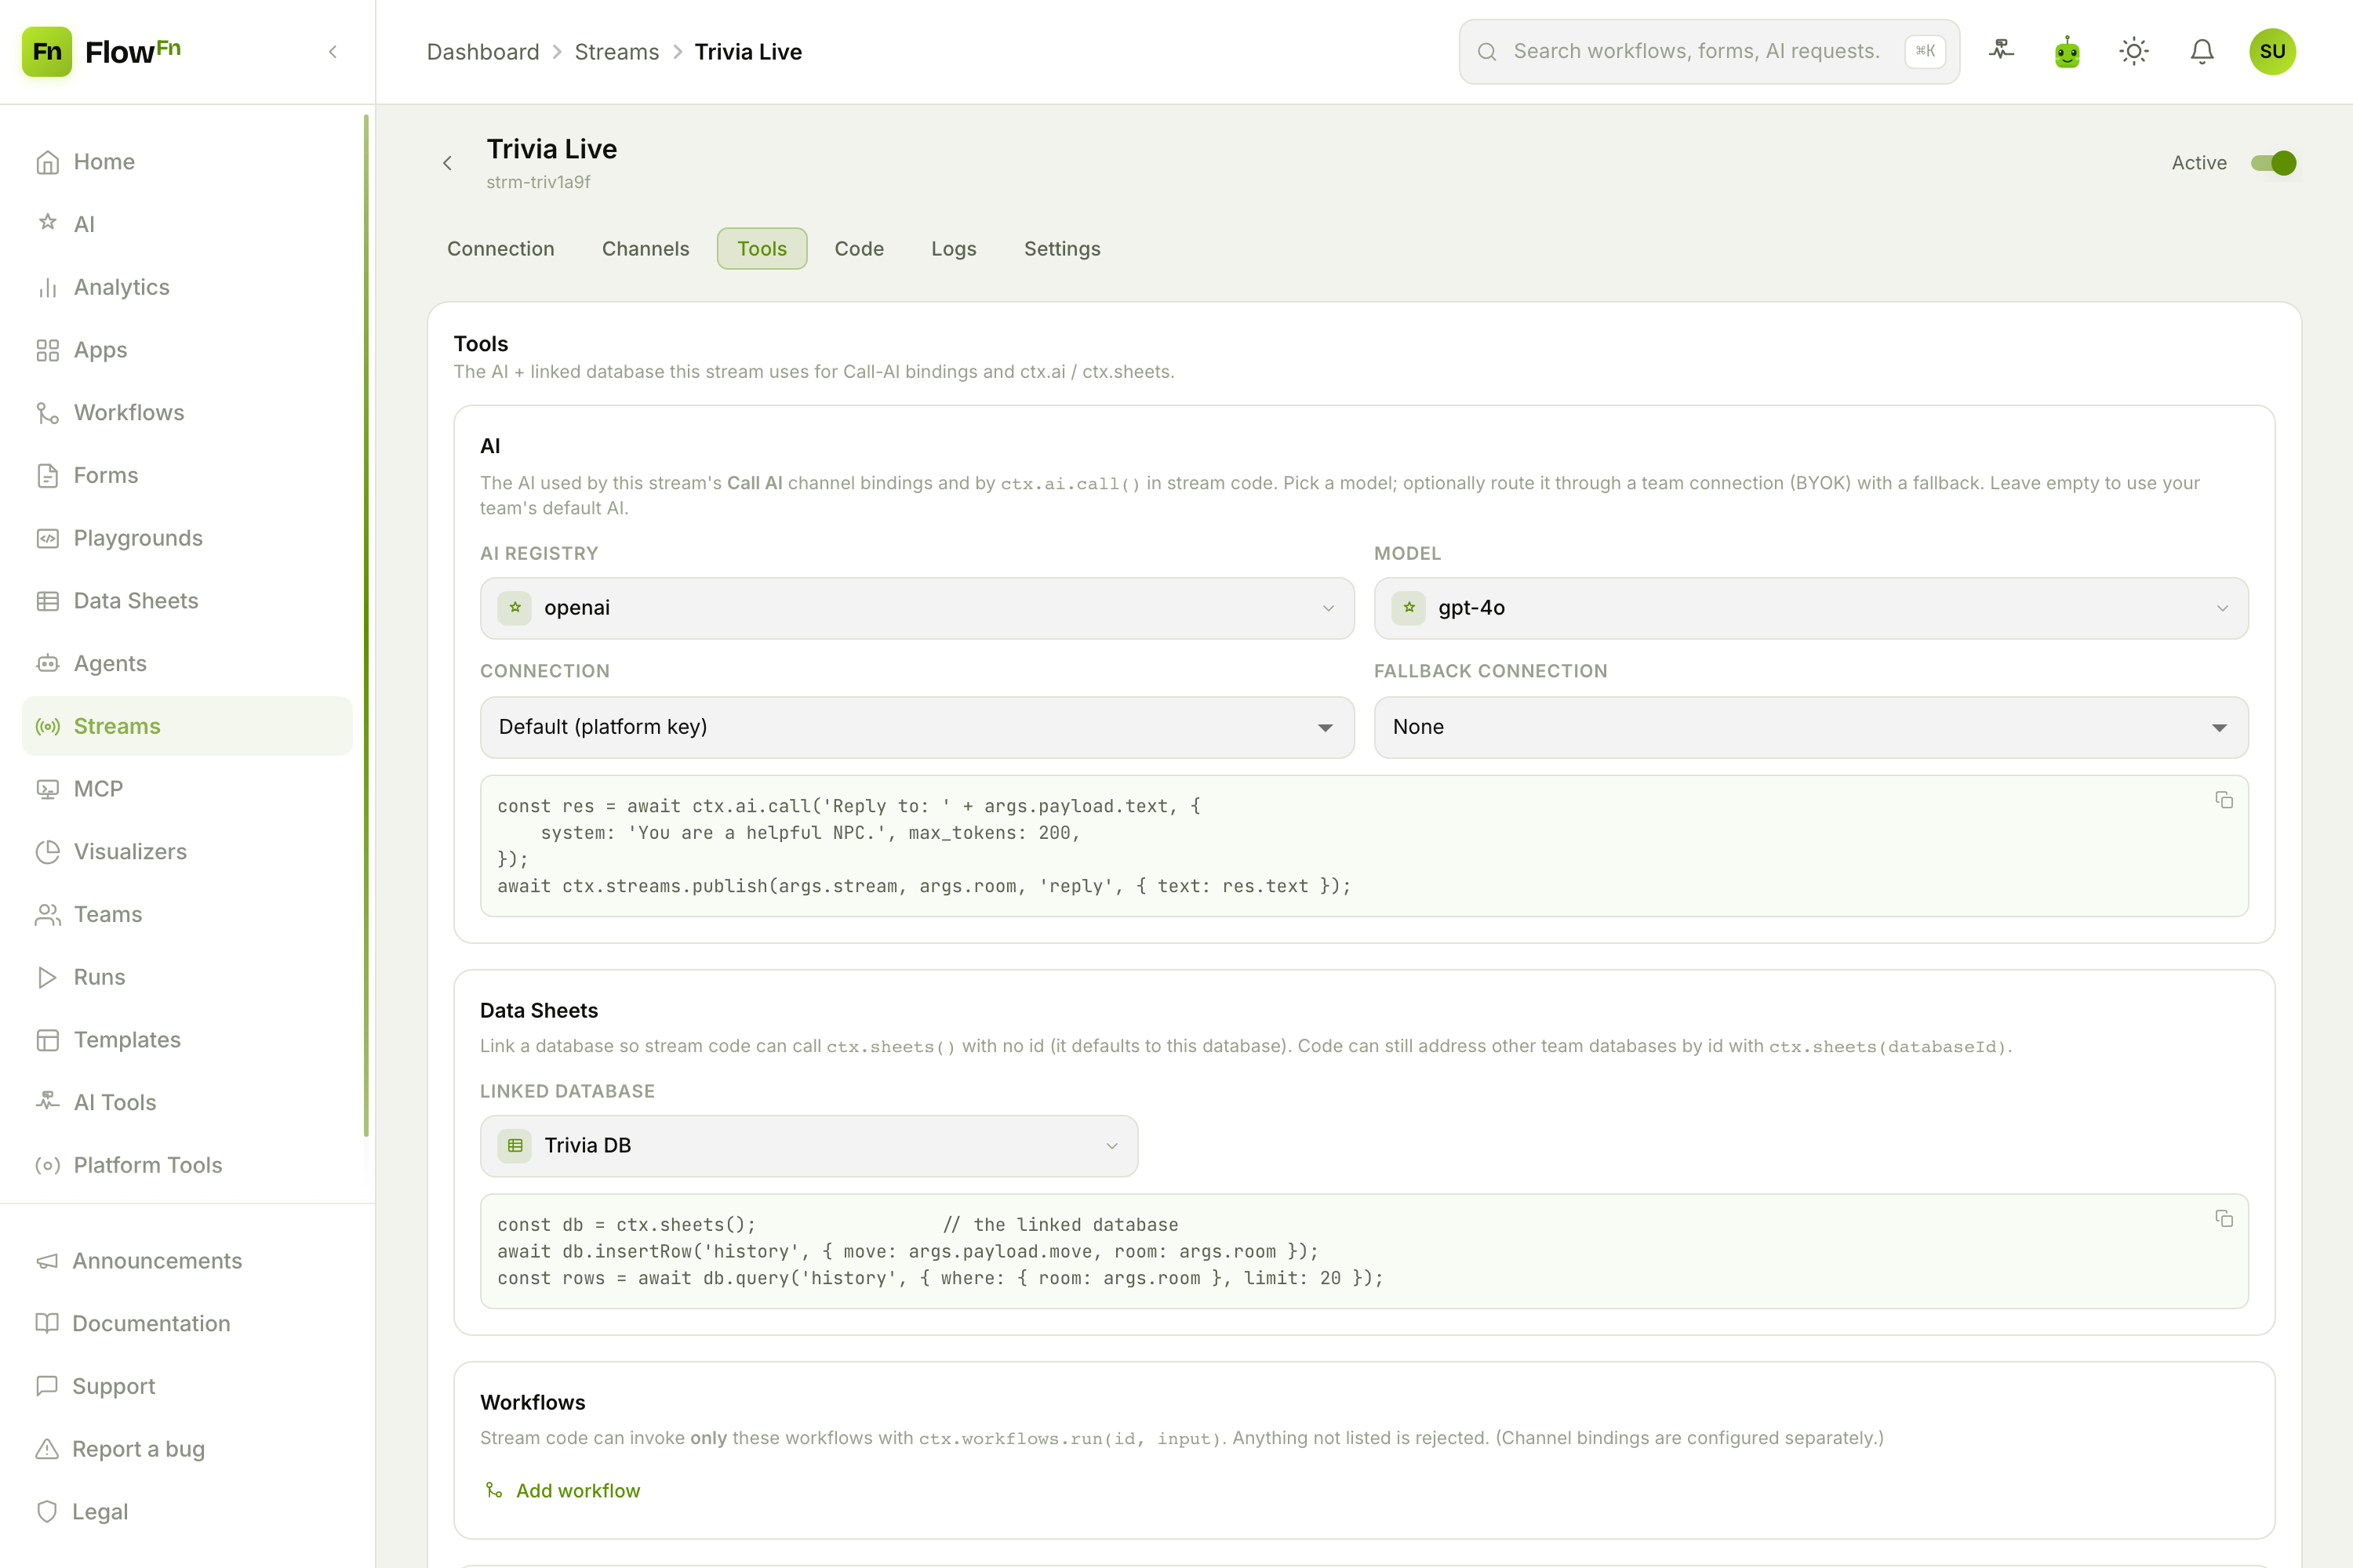Click the FlowFn logo icon
The height and width of the screenshot is (1568, 2353).
coord(47,51)
